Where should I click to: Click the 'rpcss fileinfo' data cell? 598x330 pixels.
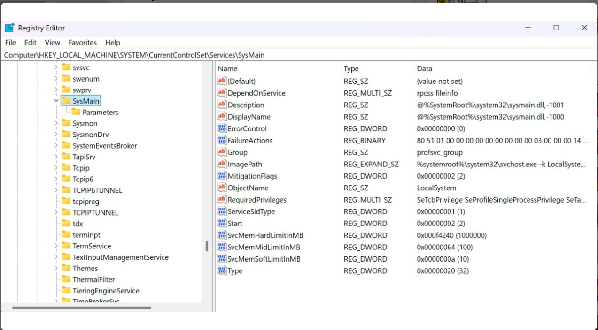click(437, 93)
